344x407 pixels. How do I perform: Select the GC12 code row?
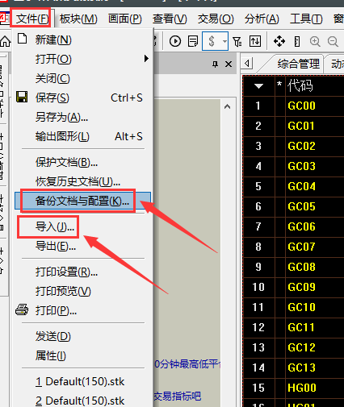click(301, 347)
